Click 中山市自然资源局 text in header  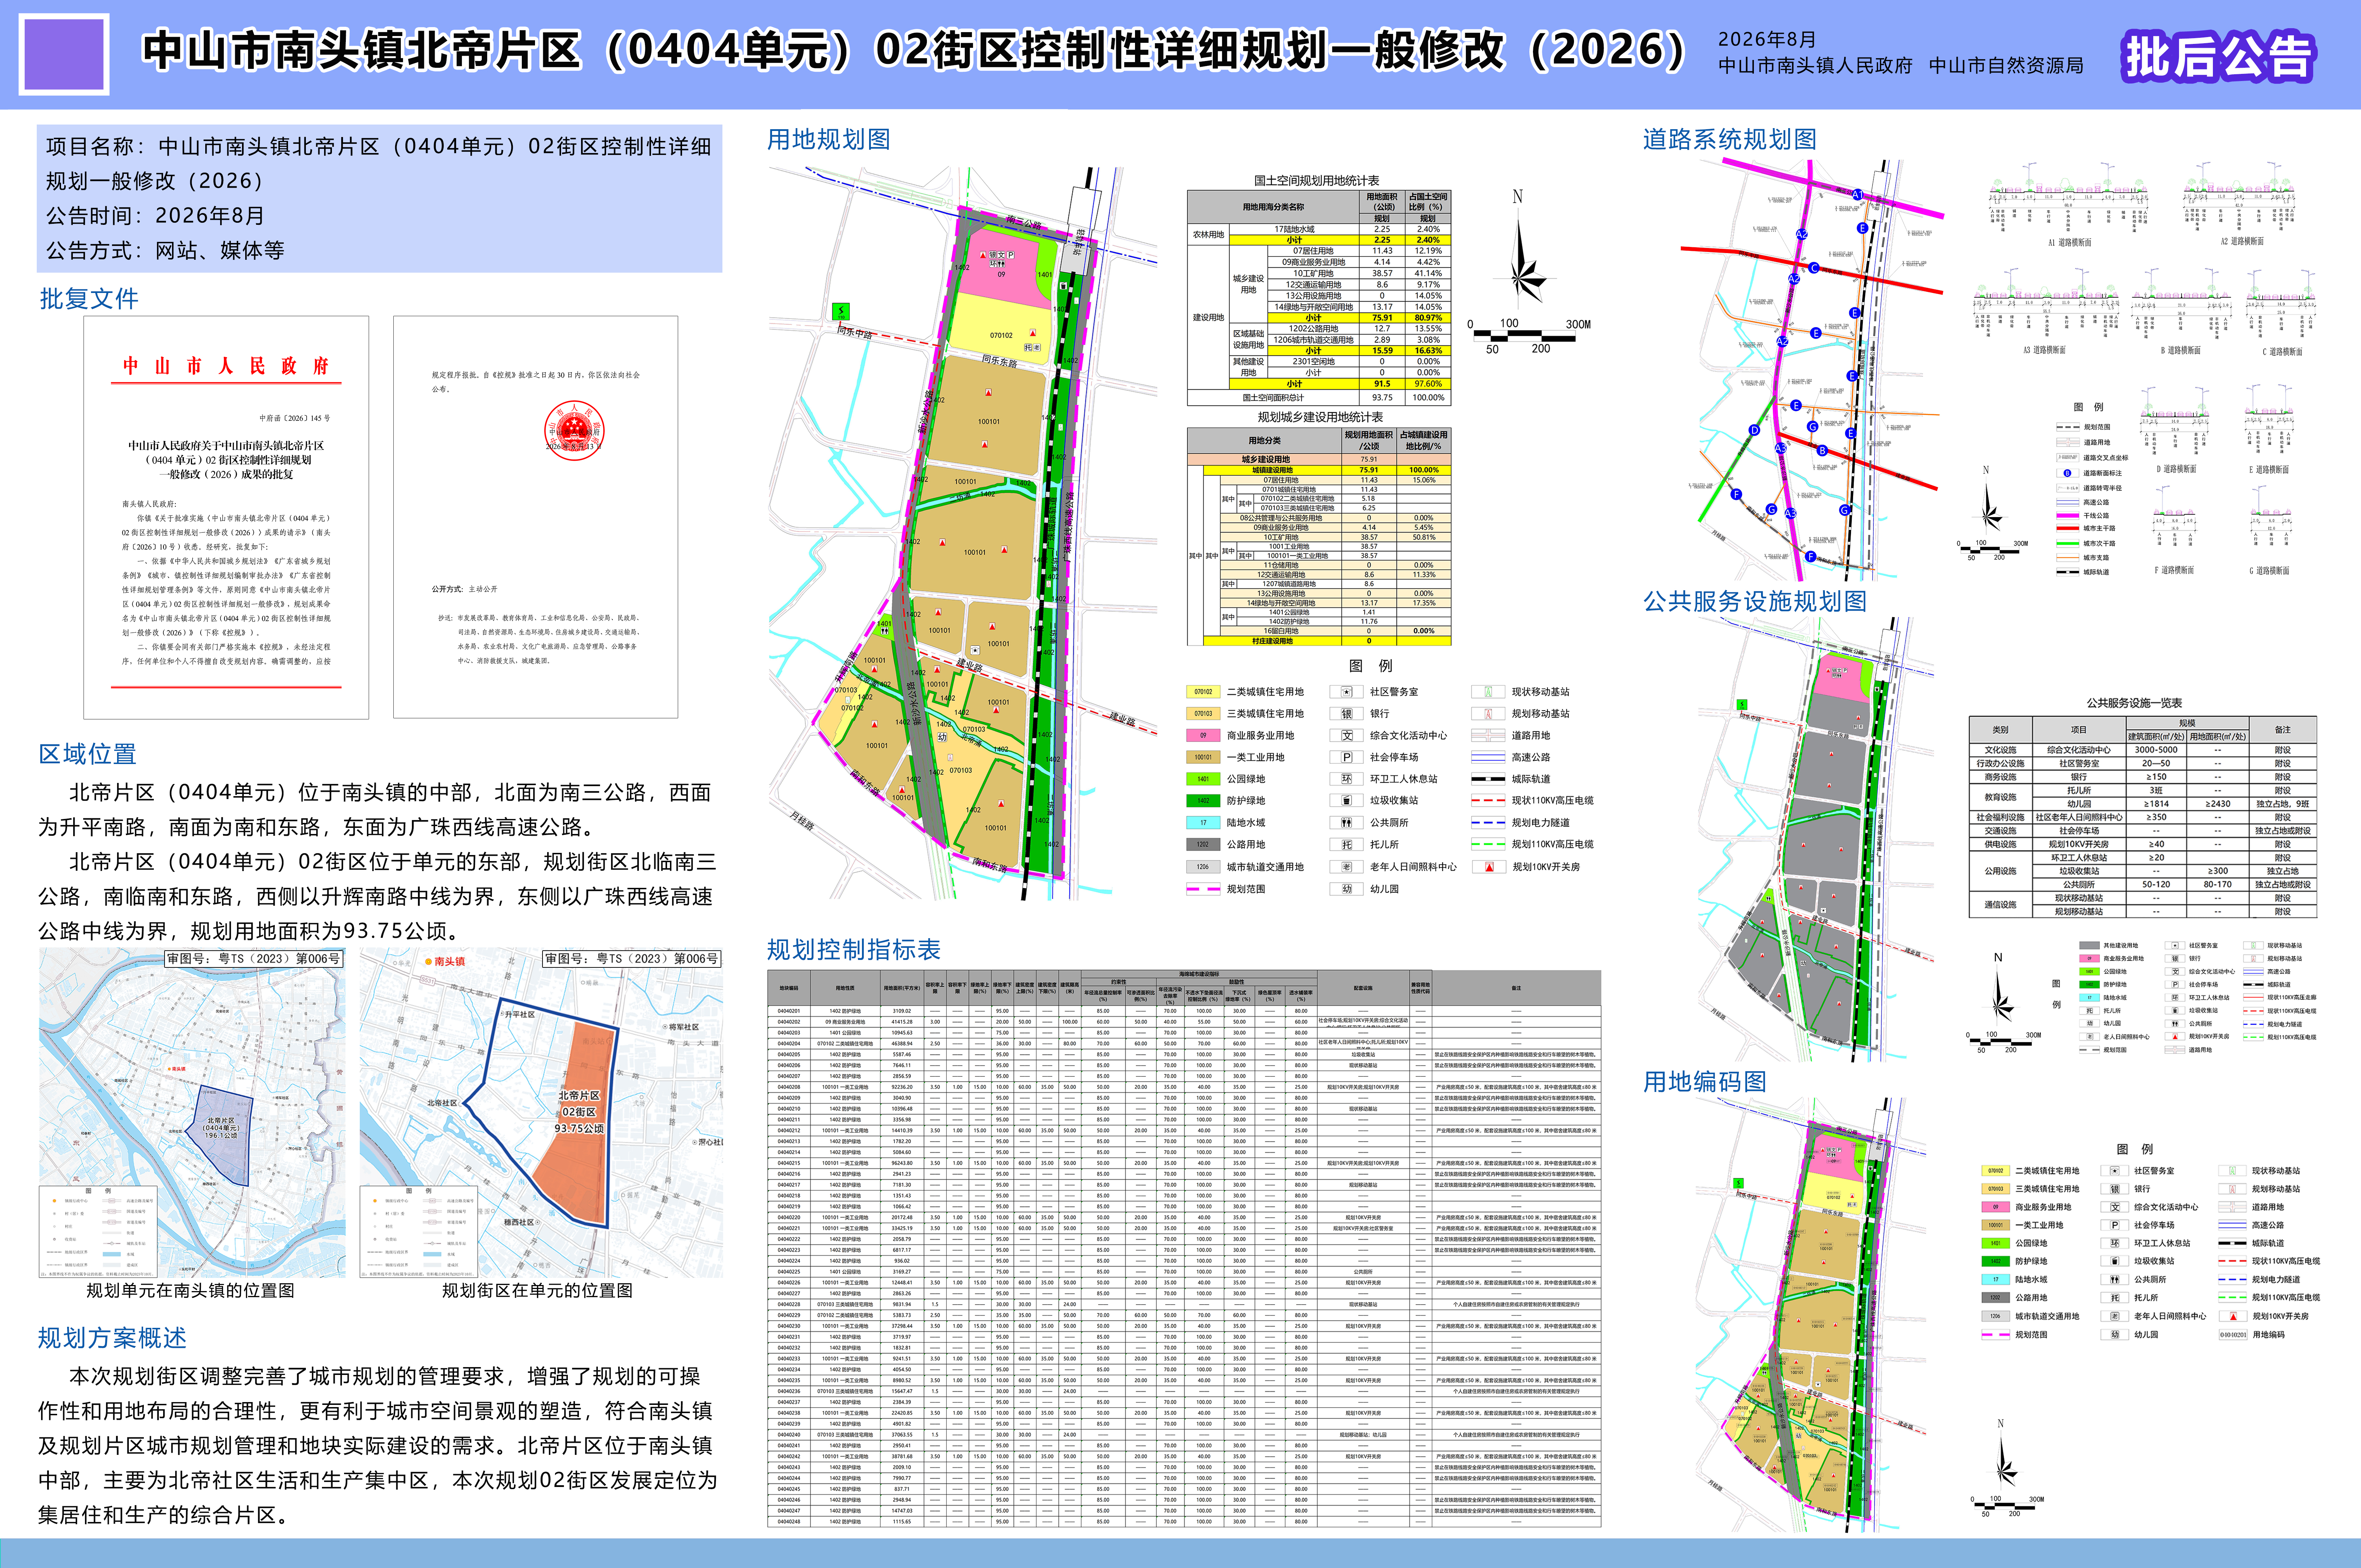(2006, 66)
